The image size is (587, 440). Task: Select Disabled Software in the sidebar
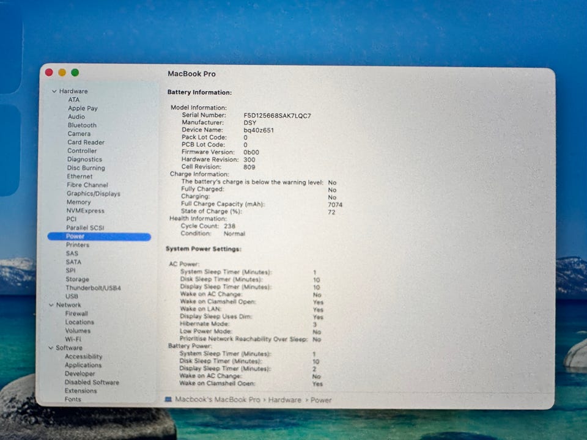[91, 383]
